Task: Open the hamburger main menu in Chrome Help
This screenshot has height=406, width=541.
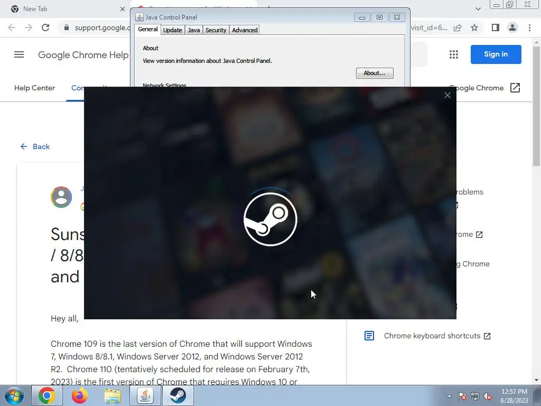Action: pos(19,54)
